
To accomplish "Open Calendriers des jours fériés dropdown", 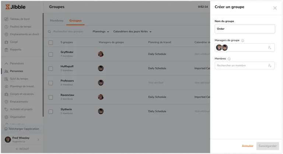I will pos(132,32).
